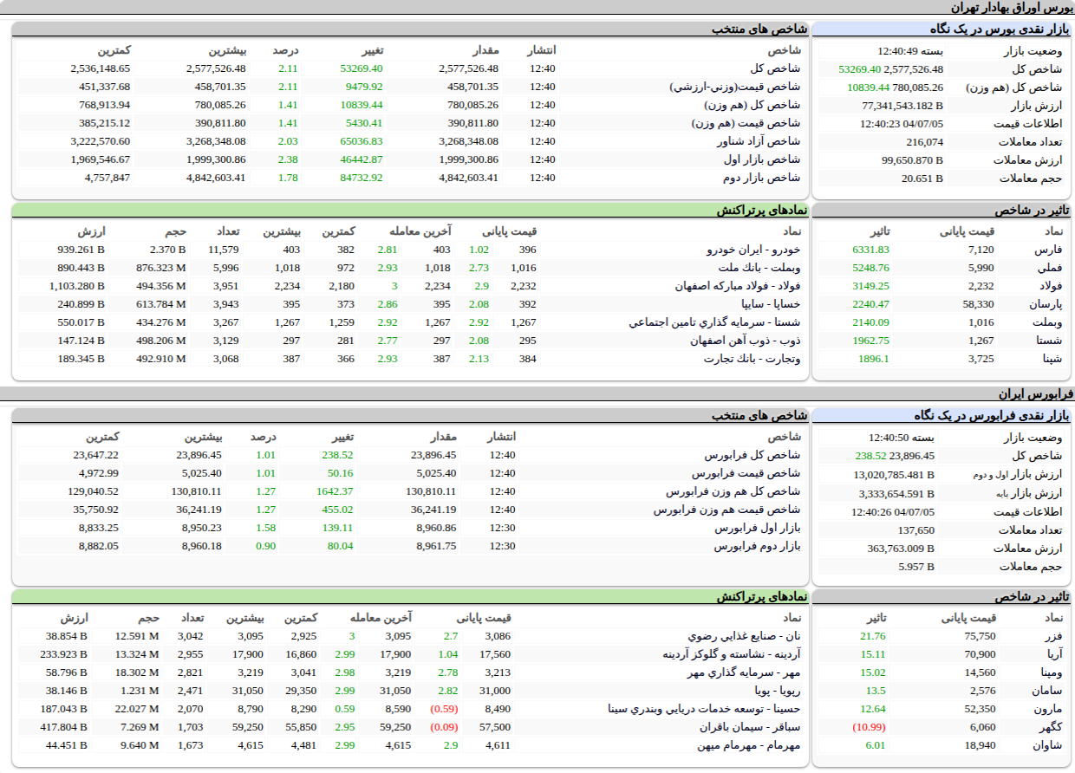Click Farabourse trade value 363,763.009 B
This screenshot has height=773, width=1075.
902,548
